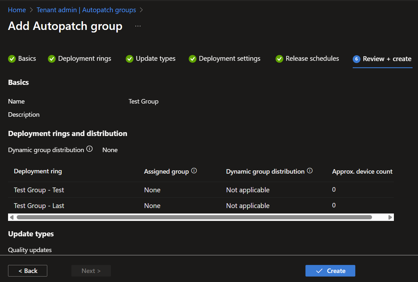Click the Back button

(28, 271)
